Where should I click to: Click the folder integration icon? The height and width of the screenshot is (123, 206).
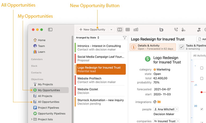tap(159, 102)
